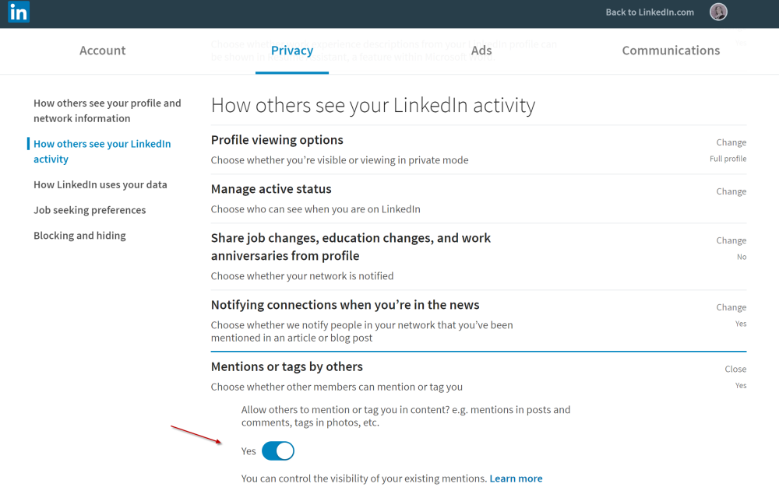Click the 'No' status under Share job changes
Screen dimensions: 779x494
pyautogui.click(x=742, y=257)
